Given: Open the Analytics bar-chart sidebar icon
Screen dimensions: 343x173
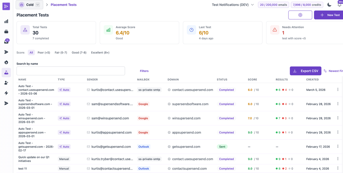Looking at the screenshot, I should coord(6,21).
